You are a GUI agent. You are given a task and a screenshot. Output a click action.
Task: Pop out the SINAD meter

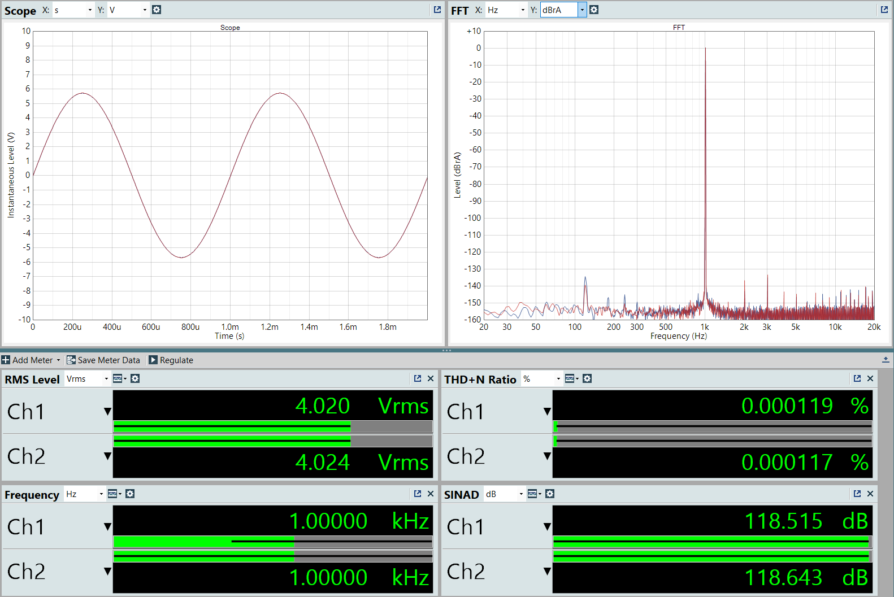pos(857,494)
